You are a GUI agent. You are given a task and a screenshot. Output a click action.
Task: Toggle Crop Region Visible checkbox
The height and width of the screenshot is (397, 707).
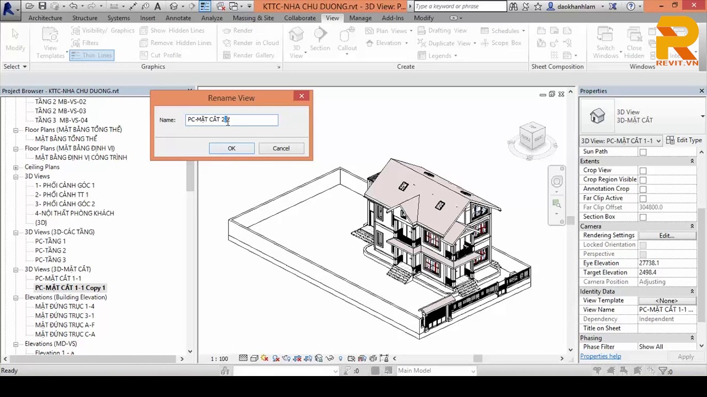[x=643, y=180]
